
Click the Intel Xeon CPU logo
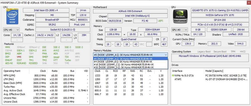pos(12,16)
